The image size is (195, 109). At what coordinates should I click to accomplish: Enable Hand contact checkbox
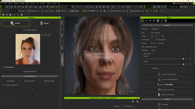click(159, 43)
